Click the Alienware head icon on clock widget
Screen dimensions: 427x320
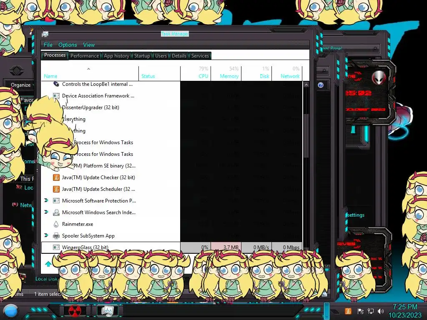pyautogui.click(x=379, y=77)
